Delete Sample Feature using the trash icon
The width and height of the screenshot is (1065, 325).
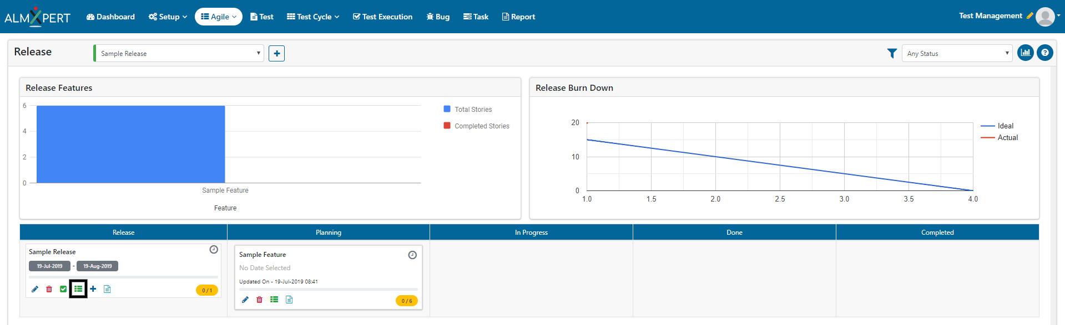click(x=259, y=300)
